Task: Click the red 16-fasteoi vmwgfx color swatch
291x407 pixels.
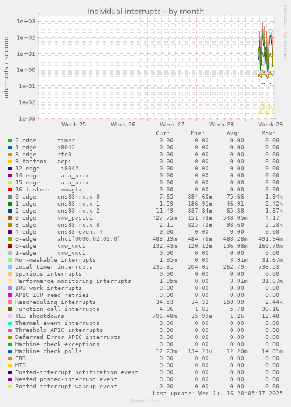Action: pyautogui.click(x=10, y=190)
